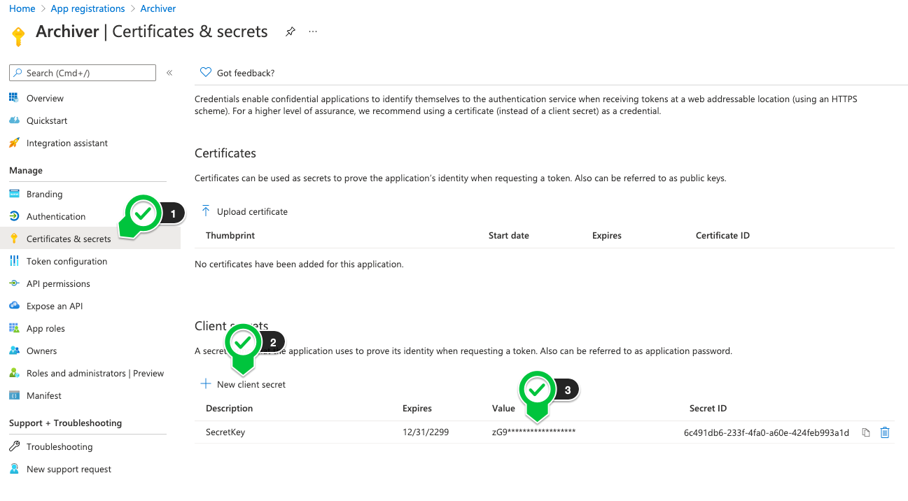The width and height of the screenshot is (908, 501).
Task: Click the Branding icon
Action: click(14, 194)
